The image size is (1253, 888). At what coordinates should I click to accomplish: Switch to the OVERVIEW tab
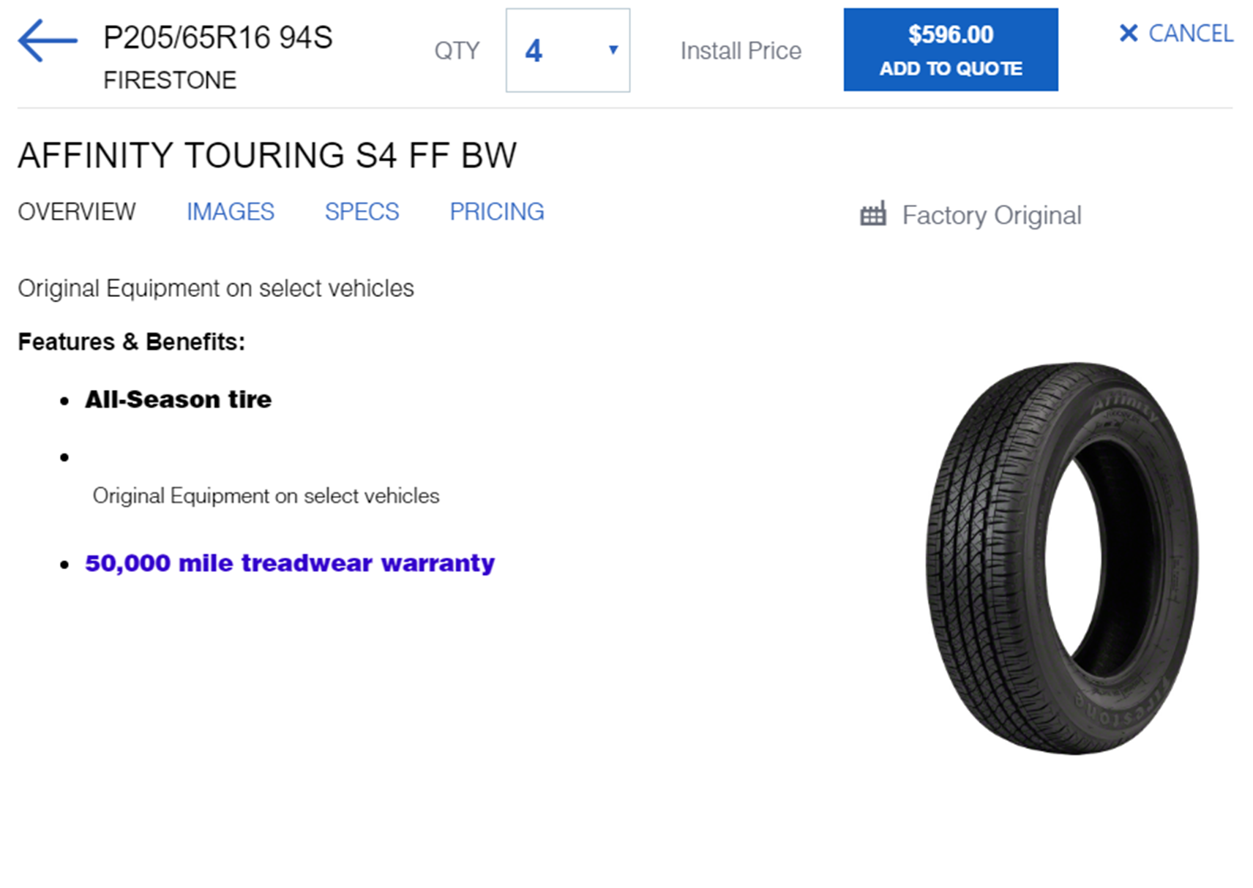coord(77,212)
